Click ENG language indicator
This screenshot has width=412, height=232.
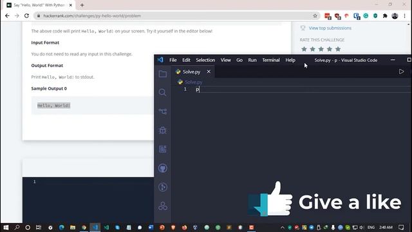(x=371, y=227)
